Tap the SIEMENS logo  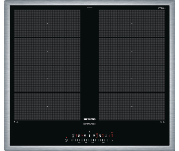tap(89, 119)
